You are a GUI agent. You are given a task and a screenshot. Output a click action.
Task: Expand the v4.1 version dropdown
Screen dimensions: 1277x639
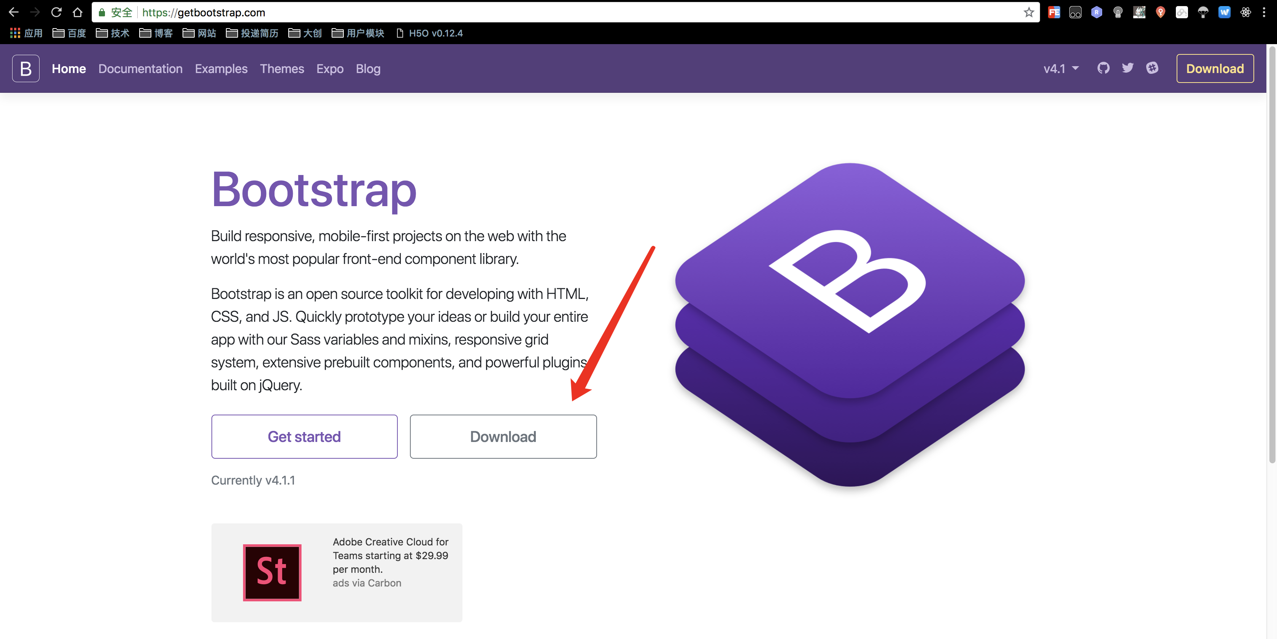[x=1061, y=68]
